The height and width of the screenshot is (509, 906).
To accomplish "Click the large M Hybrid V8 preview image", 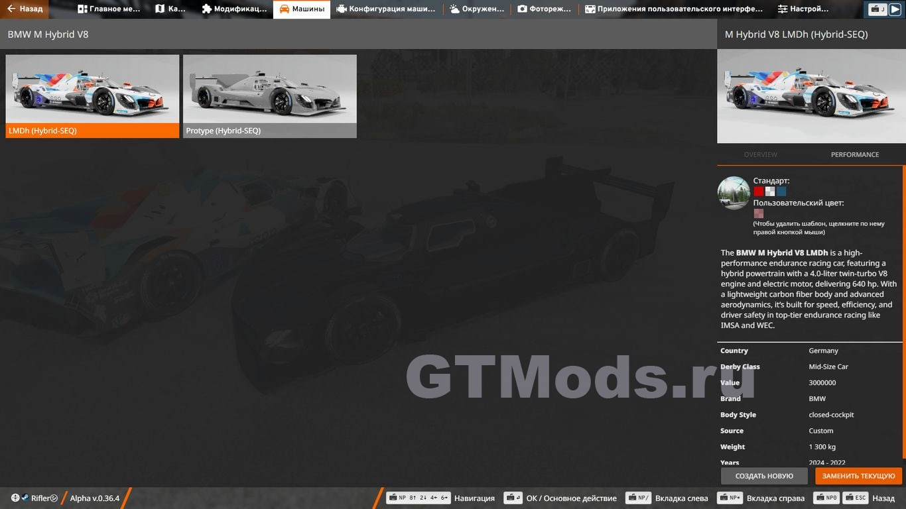I will coord(810,96).
